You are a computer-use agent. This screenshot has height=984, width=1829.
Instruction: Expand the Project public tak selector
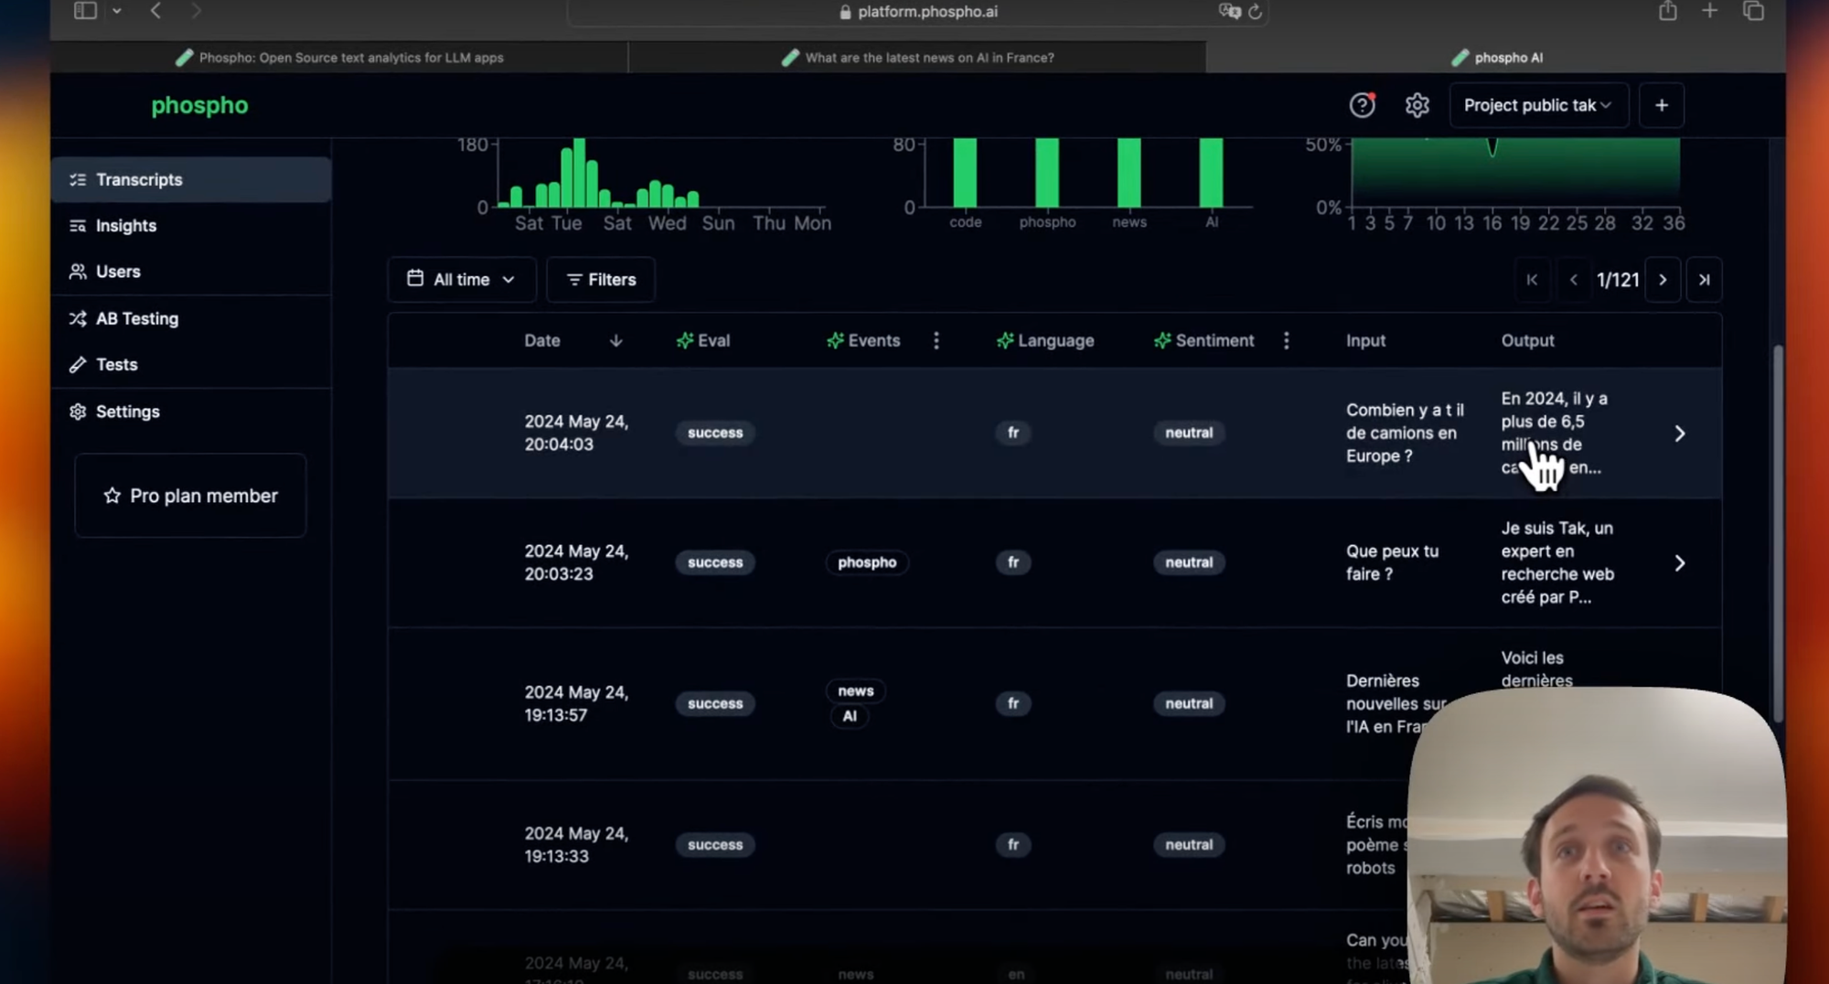[1538, 105]
